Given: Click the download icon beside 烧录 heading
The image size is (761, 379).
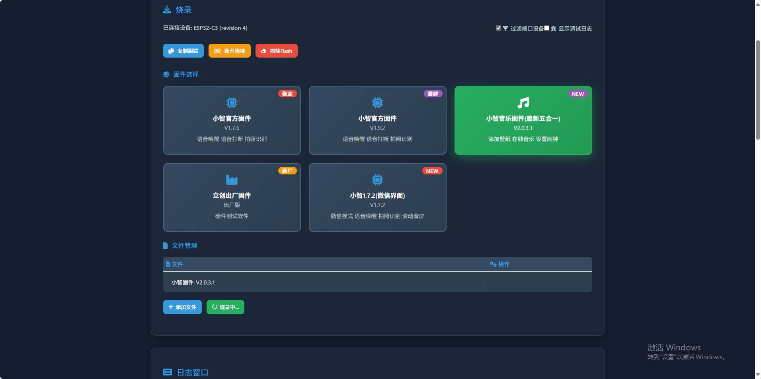Looking at the screenshot, I should click(x=167, y=10).
